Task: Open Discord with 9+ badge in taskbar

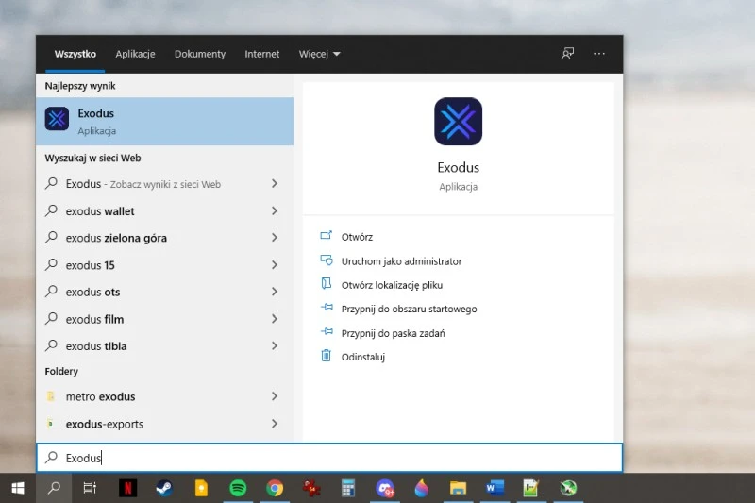Action: click(385, 488)
